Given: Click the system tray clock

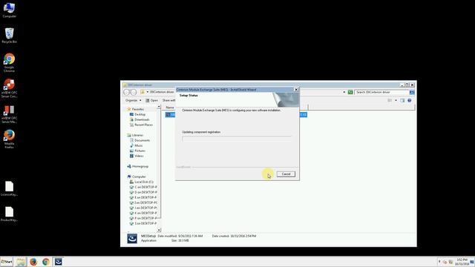Looking at the screenshot, I should [x=462, y=262].
